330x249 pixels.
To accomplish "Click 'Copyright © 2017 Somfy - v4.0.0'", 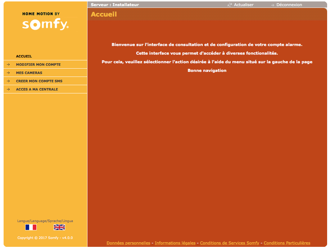I will (45, 238).
